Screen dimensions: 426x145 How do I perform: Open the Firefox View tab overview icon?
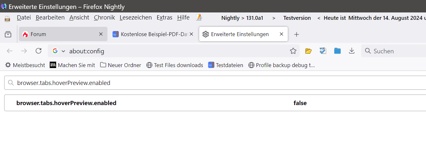8,34
